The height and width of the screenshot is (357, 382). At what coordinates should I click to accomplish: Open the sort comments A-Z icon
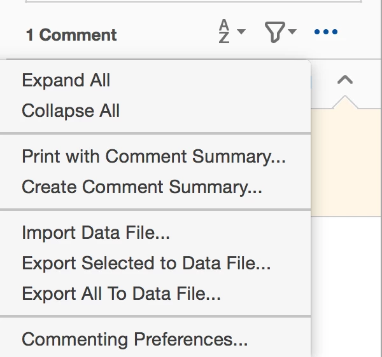tap(225, 32)
